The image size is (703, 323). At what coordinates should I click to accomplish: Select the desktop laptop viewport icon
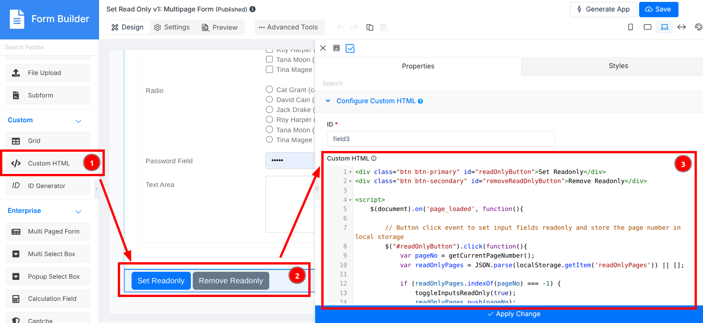pyautogui.click(x=665, y=27)
